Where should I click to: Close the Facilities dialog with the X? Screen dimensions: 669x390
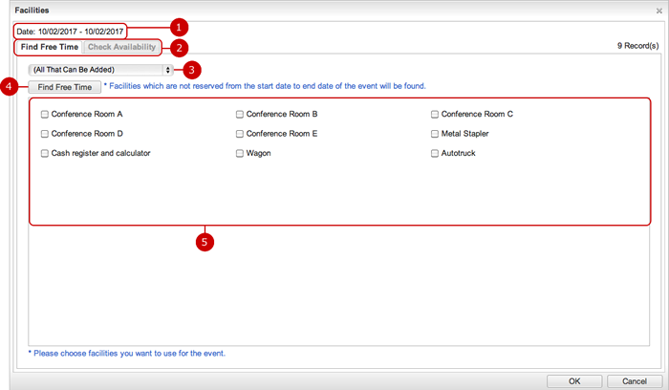[658, 9]
